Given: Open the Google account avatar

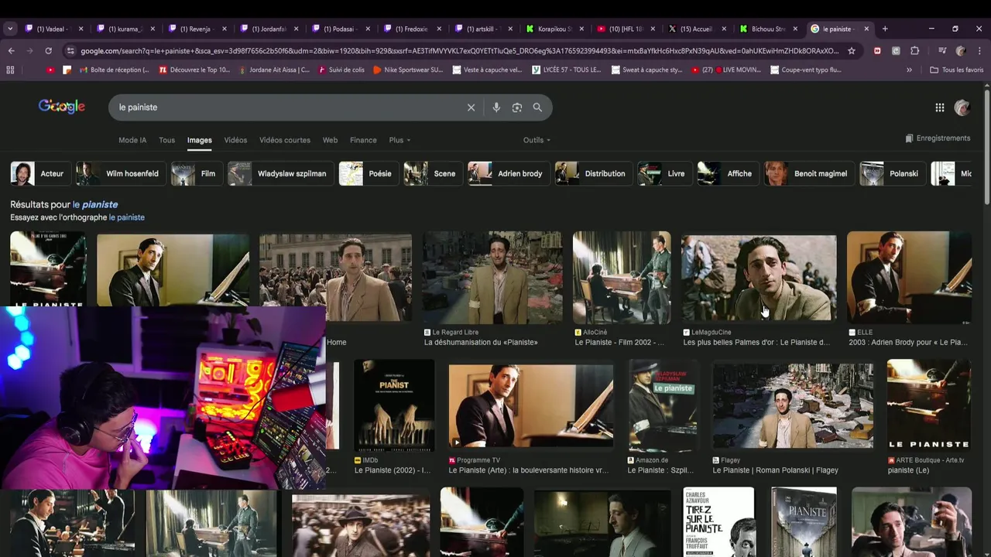Looking at the screenshot, I should 962,108.
